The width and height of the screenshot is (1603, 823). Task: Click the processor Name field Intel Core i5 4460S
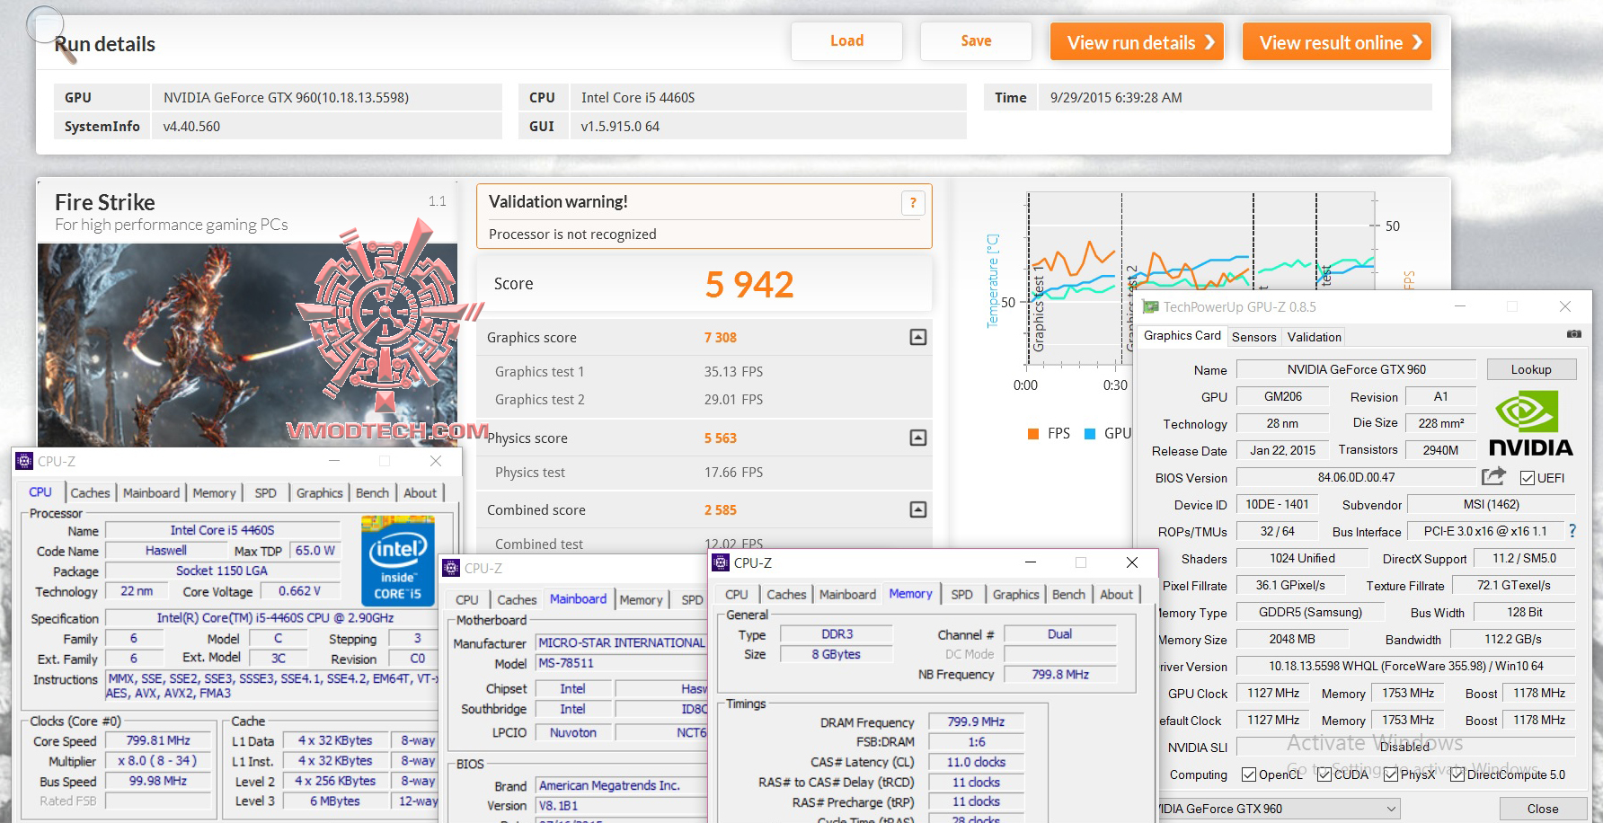click(222, 530)
